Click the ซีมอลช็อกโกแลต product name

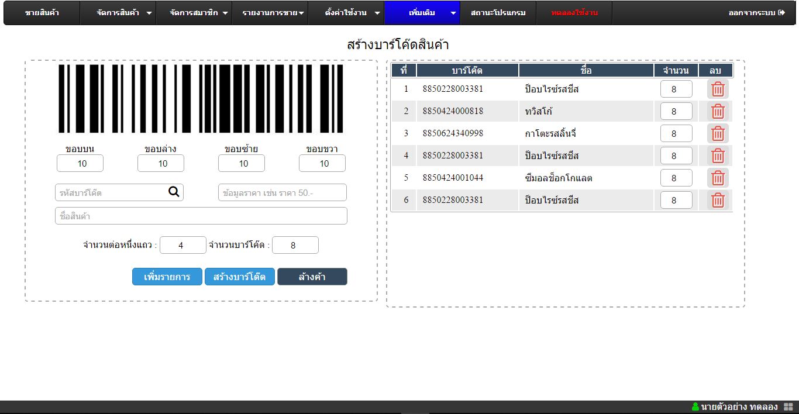[559, 178]
